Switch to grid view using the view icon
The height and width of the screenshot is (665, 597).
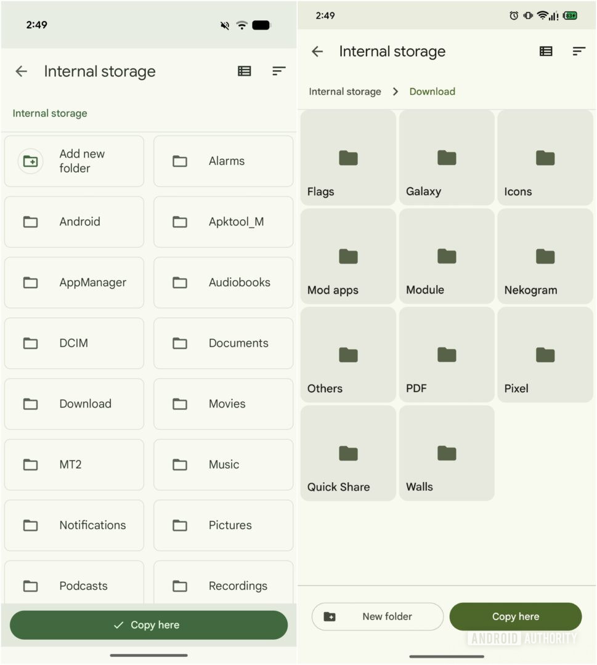tap(244, 71)
